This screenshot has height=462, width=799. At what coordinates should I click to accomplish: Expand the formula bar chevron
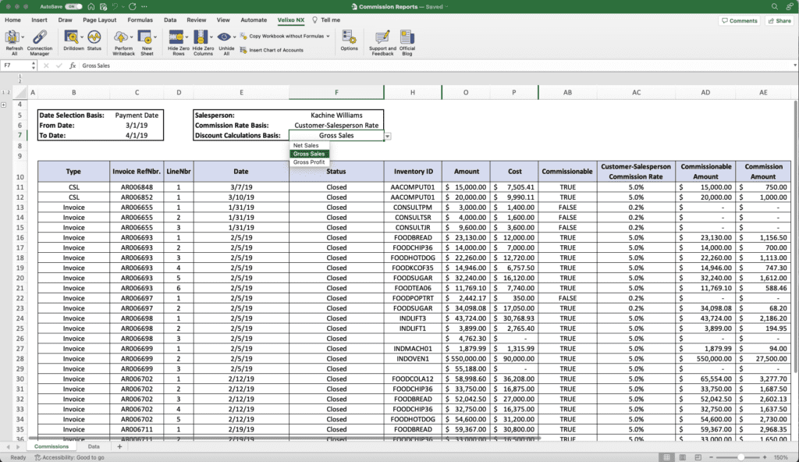794,66
